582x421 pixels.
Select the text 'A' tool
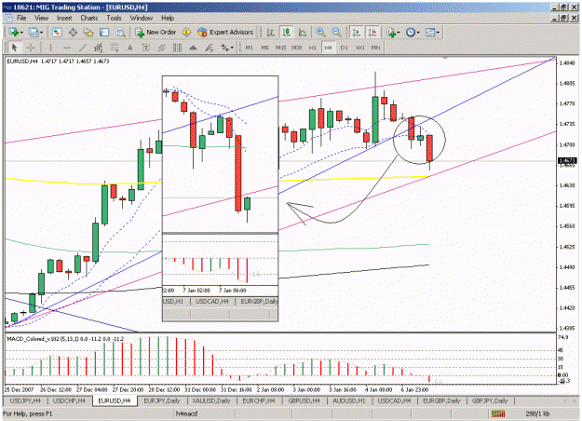pos(130,48)
